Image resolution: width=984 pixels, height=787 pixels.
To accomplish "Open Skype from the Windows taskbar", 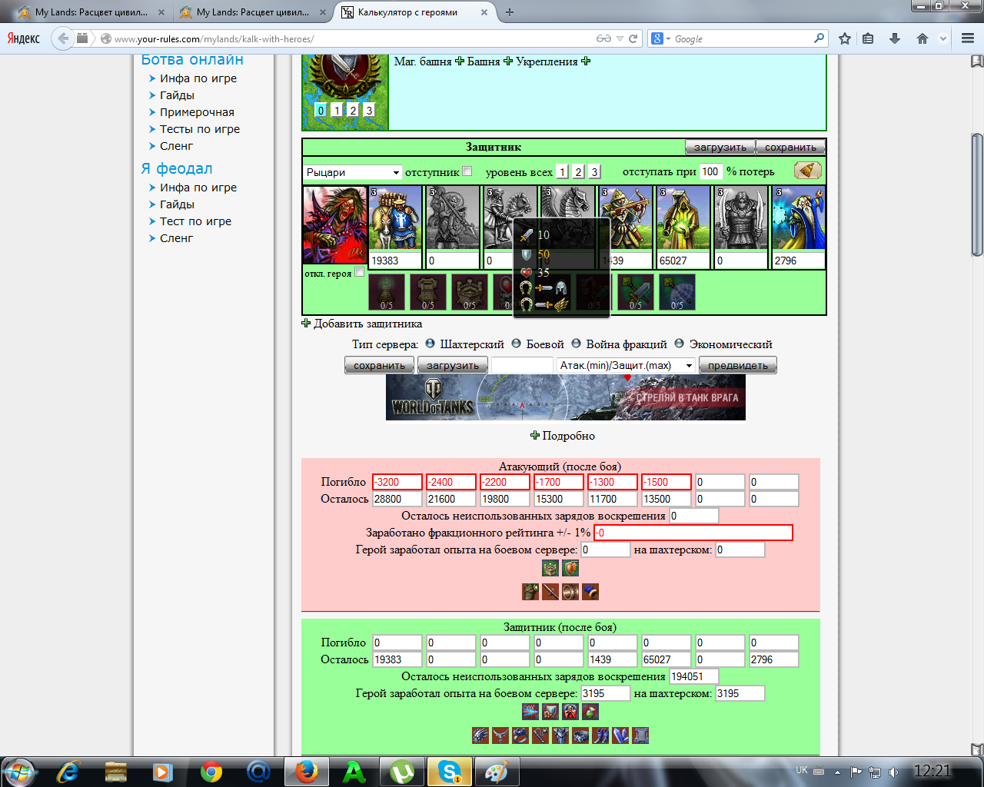I will [450, 771].
